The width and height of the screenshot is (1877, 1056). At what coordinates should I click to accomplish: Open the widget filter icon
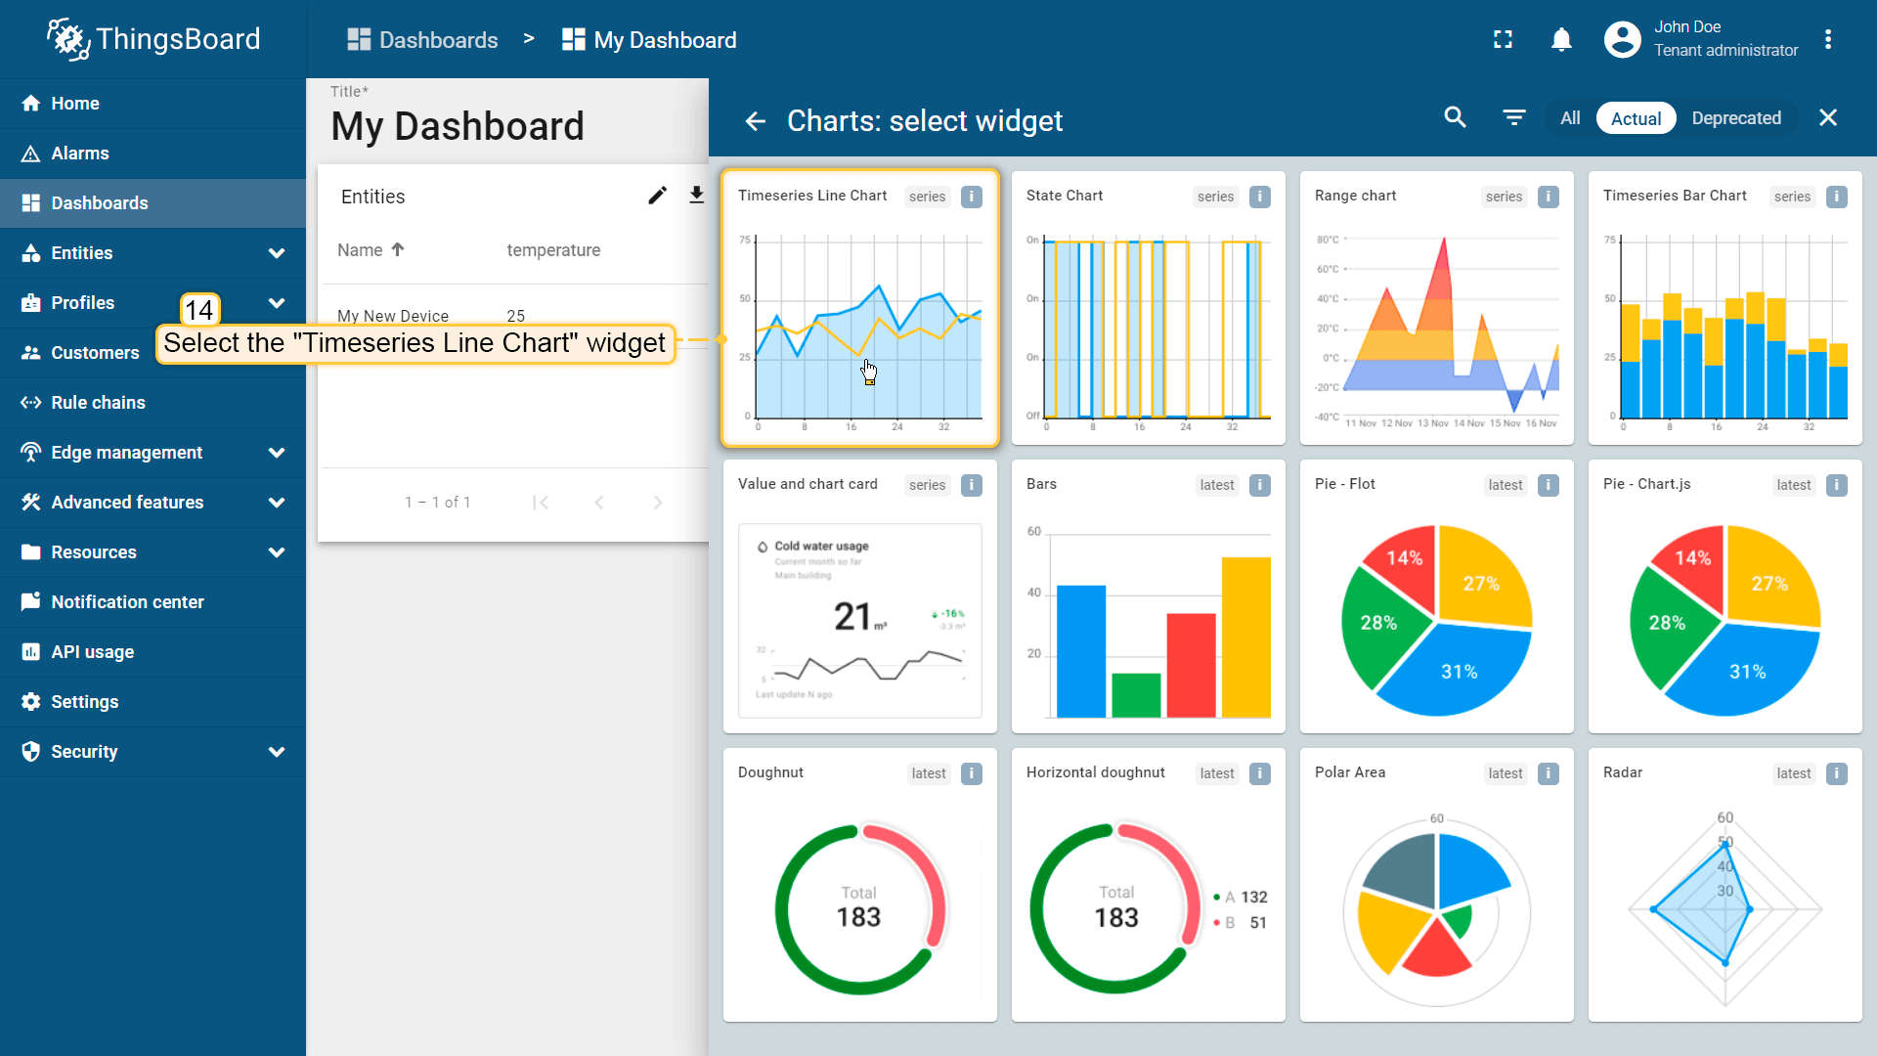tap(1513, 117)
